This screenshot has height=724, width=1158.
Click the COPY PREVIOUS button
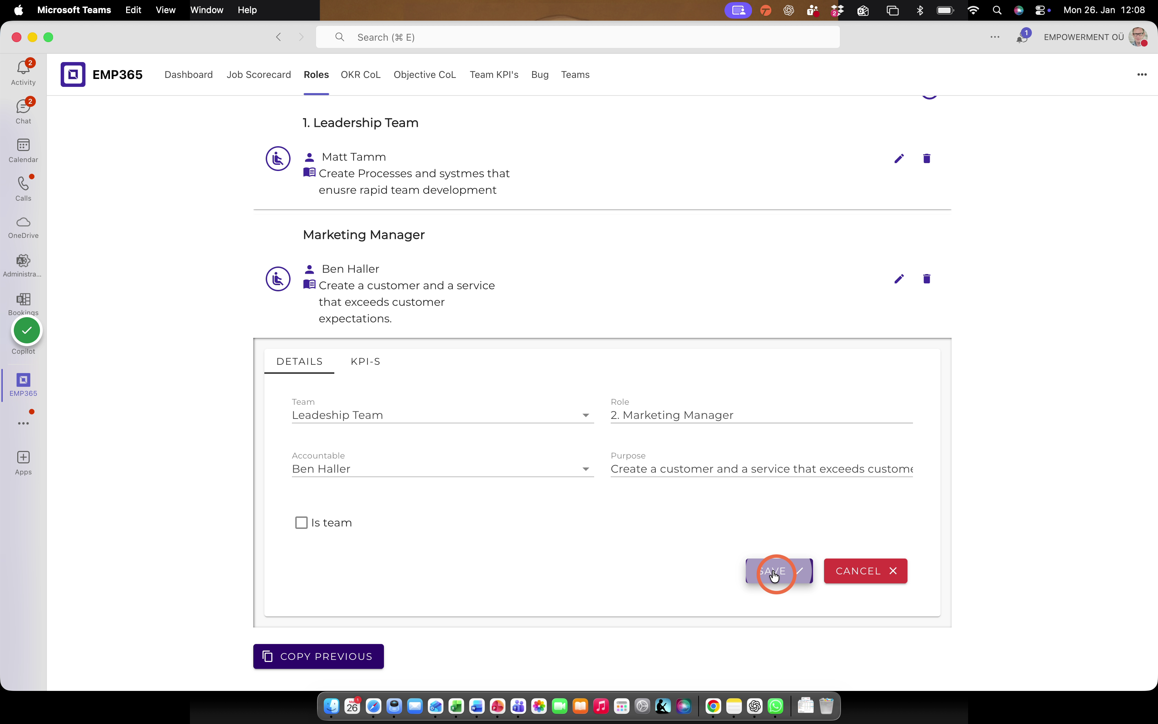(x=319, y=656)
